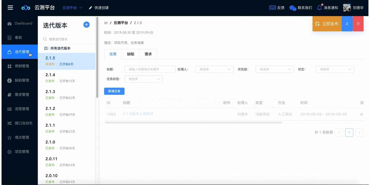This screenshot has width=370, height=185.
Task: Click the 标题 search input field
Action: pos(150,69)
